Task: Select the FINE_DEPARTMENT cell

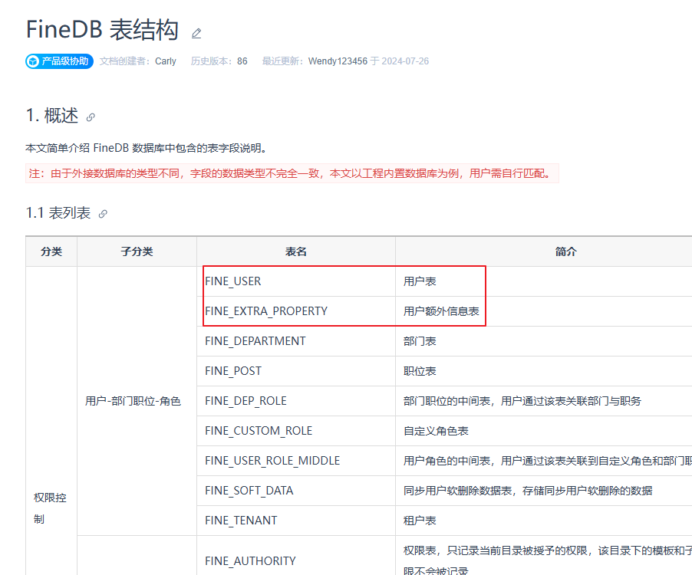Action: click(295, 341)
